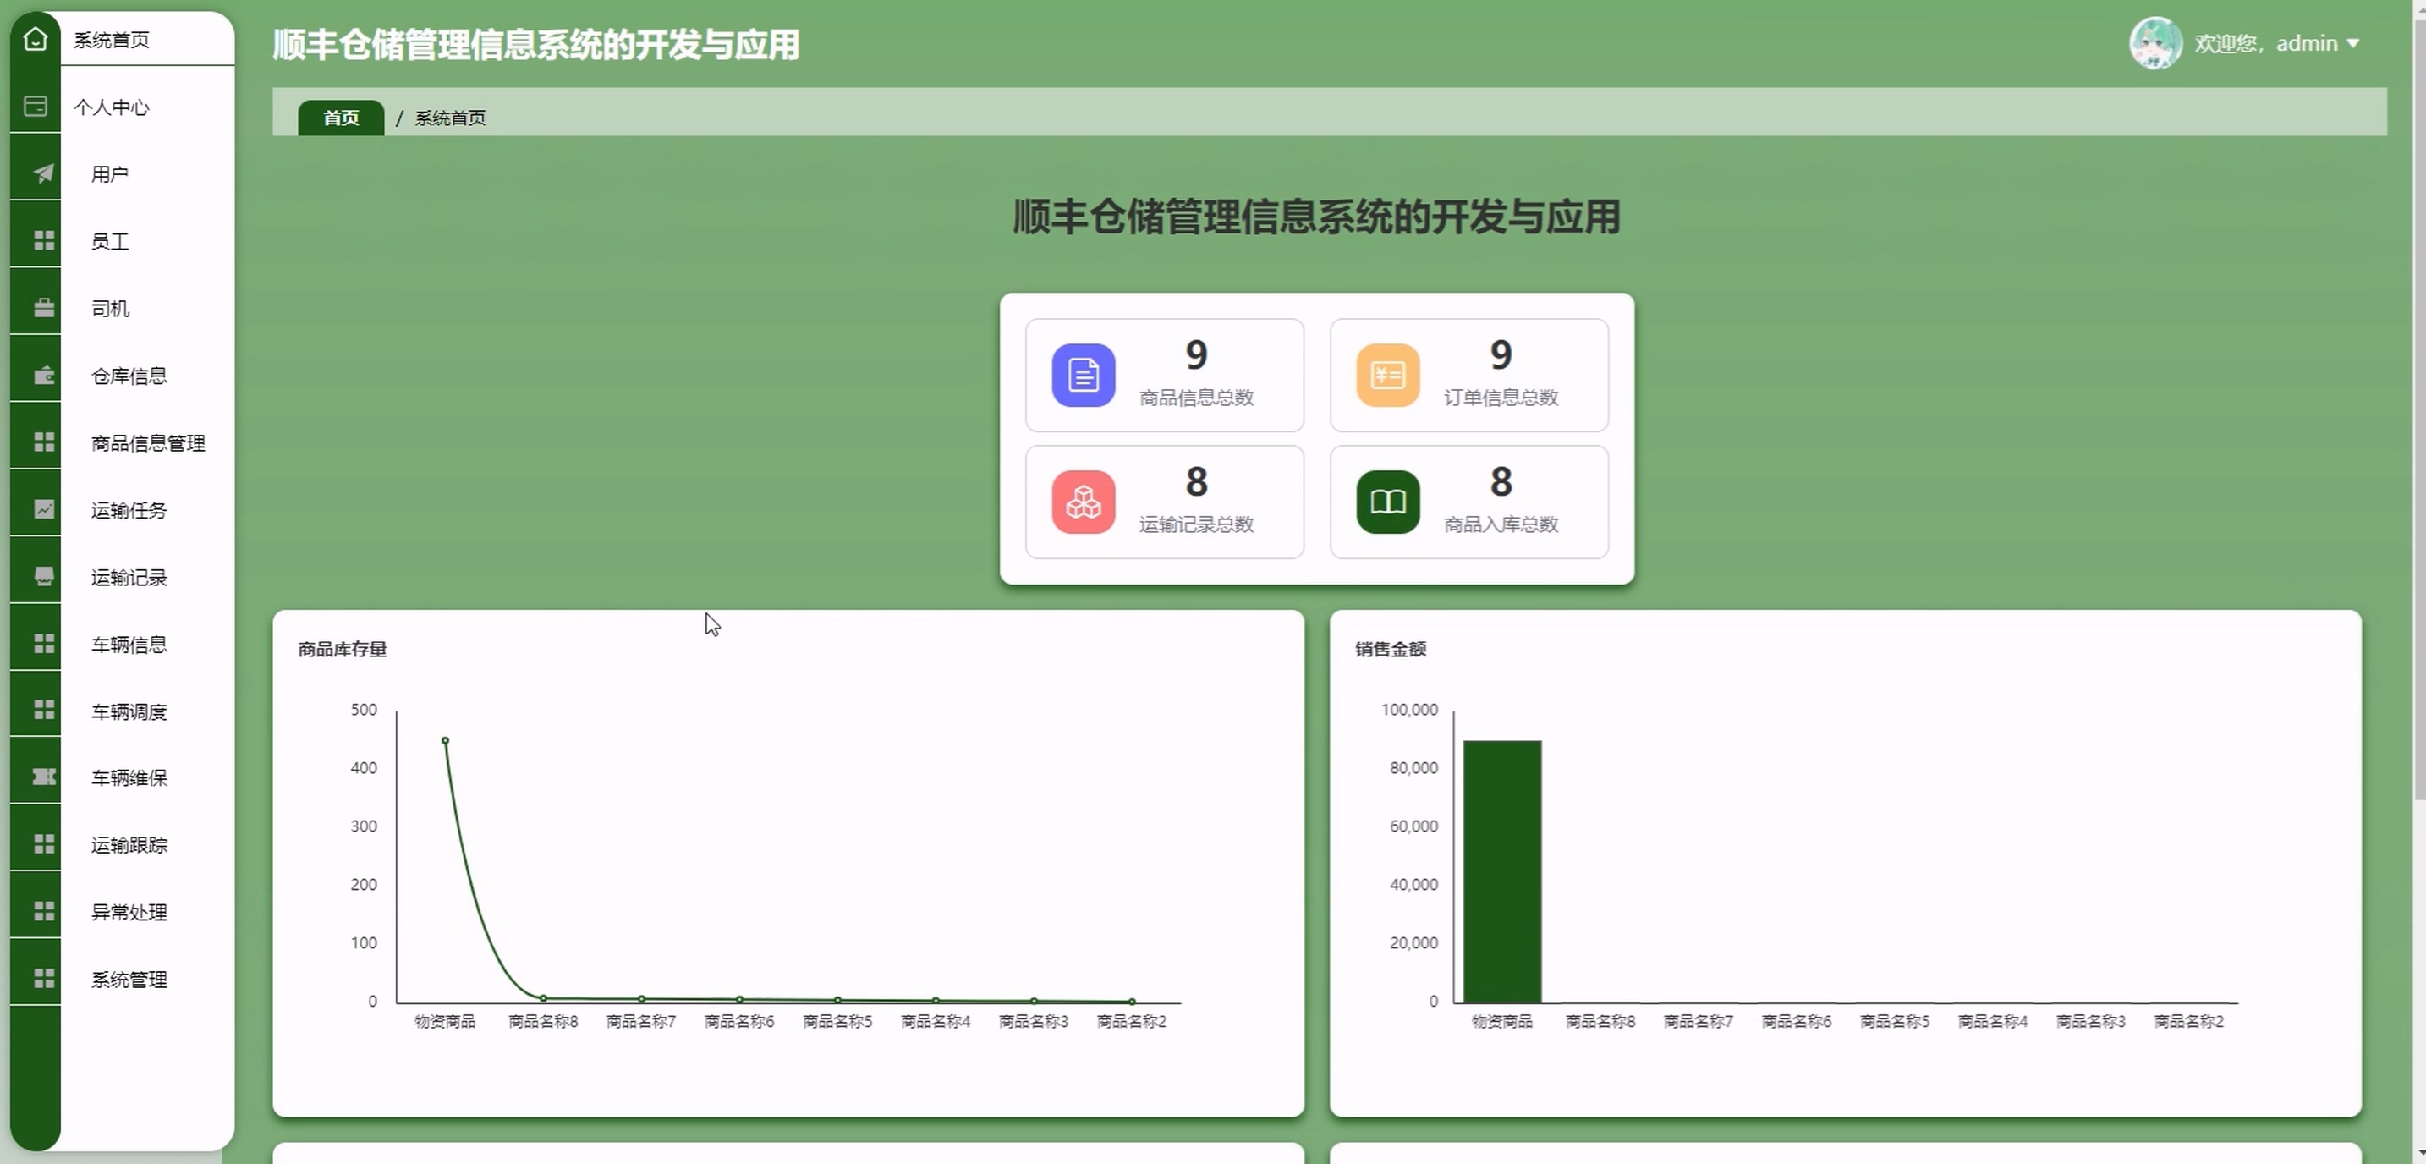Open the 个人中心 menu item

111,107
